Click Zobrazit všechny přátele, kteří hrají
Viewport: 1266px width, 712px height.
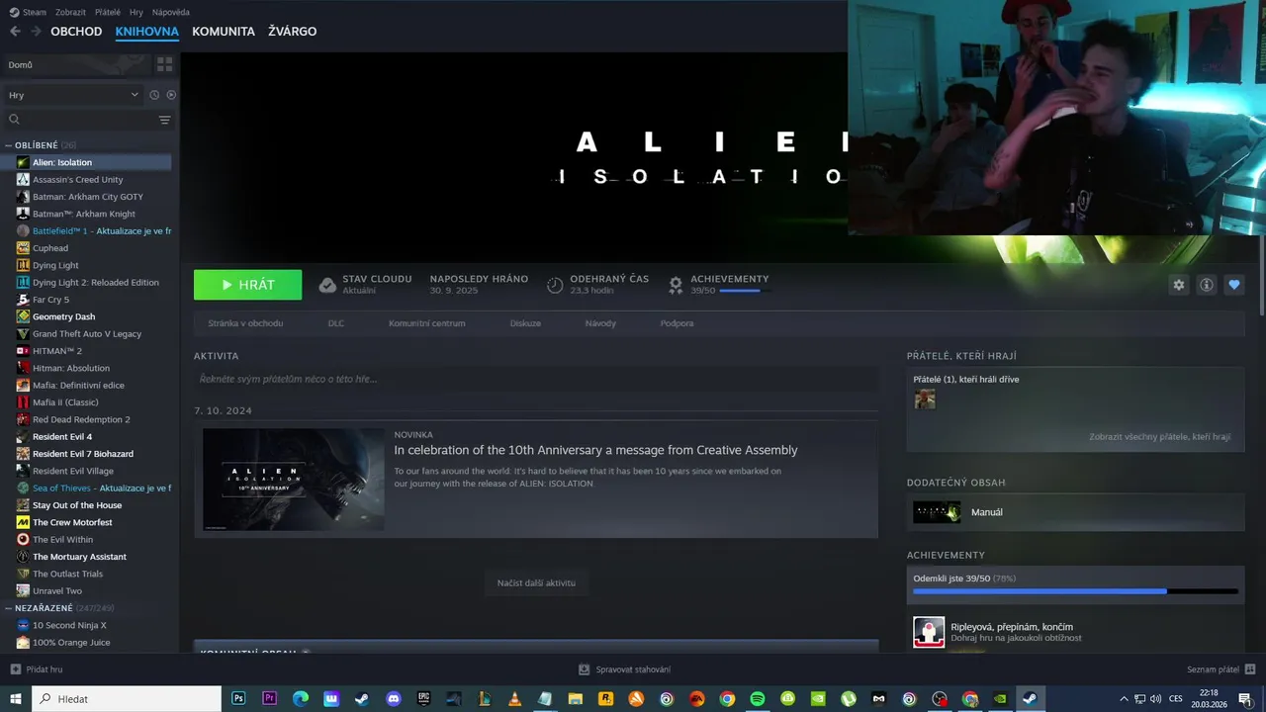pos(1159,436)
